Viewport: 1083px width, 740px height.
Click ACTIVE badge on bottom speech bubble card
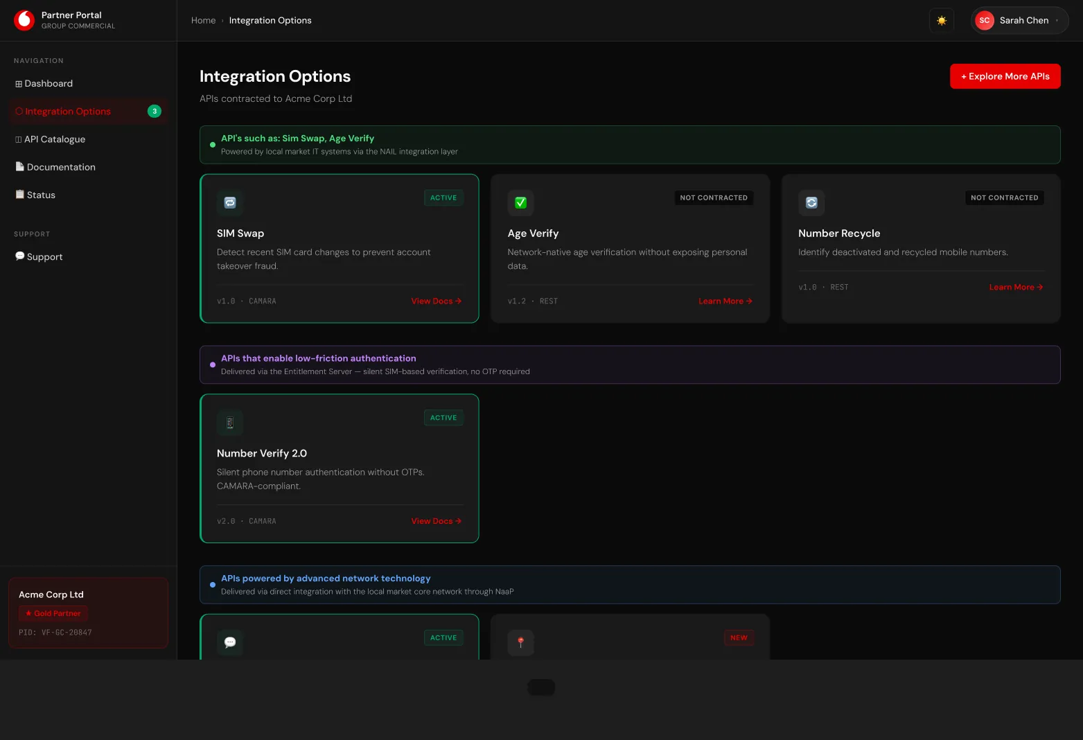(x=443, y=638)
